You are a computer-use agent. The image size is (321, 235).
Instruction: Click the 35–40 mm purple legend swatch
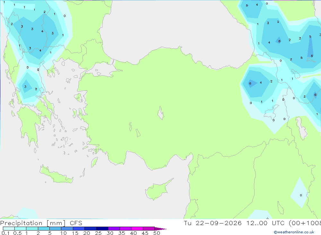click(125, 229)
